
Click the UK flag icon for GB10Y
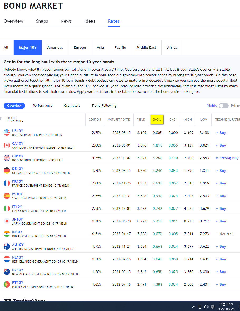click(x=7, y=158)
